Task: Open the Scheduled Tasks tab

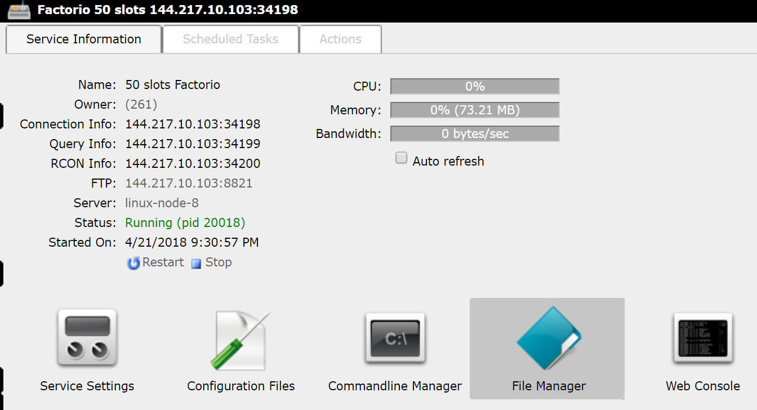Action: click(x=230, y=39)
